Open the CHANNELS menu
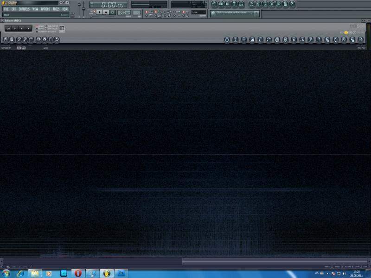The width and height of the screenshot is (371, 278). [24, 9]
